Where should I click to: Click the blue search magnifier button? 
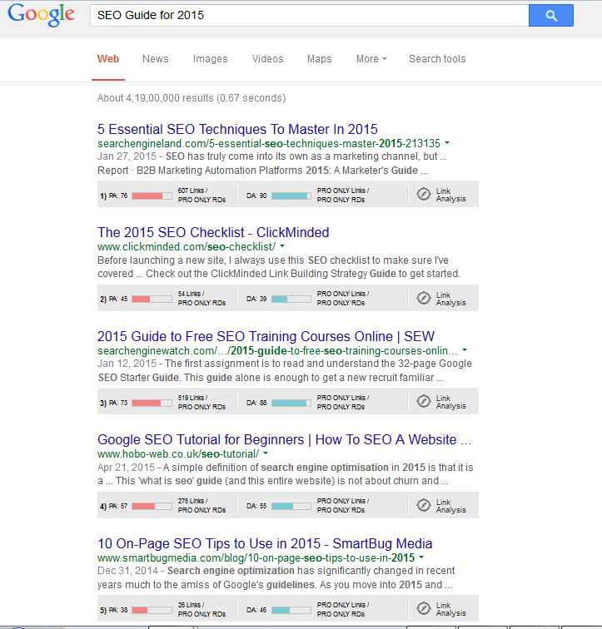point(551,16)
